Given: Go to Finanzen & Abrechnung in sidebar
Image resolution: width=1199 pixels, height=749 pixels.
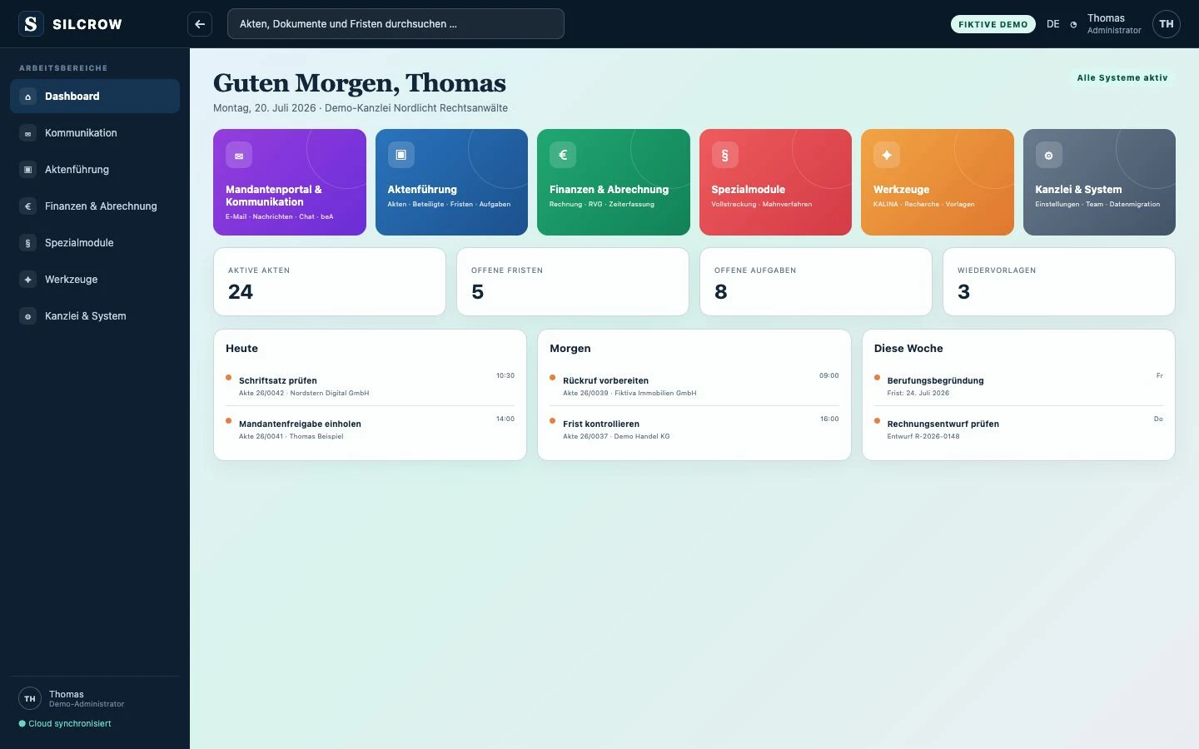Looking at the screenshot, I should click(x=95, y=206).
